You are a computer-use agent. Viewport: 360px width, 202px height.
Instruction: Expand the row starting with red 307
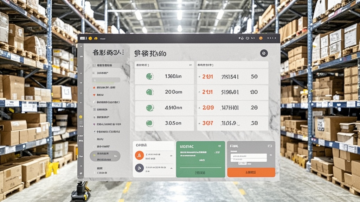232,123
